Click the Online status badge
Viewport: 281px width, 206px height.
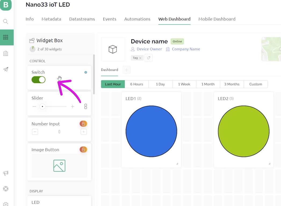point(177,41)
